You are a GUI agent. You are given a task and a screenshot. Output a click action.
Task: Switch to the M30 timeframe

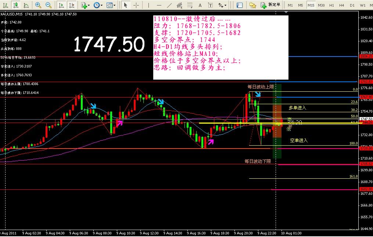321,5
